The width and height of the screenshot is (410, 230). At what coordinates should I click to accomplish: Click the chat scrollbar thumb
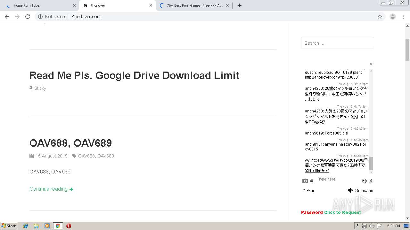371,164
